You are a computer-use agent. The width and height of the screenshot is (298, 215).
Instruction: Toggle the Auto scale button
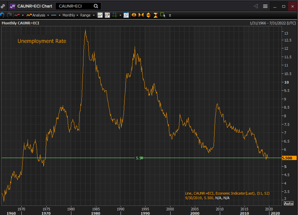pos(288,203)
